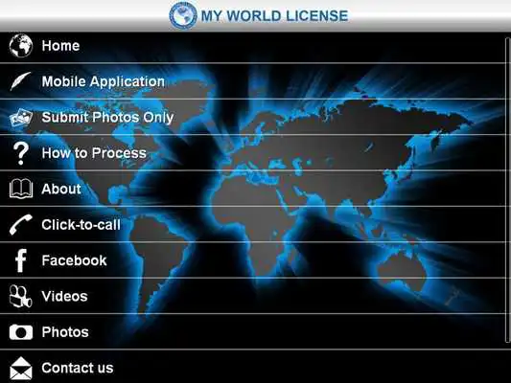Click the vertical scrollbar on right edge

pos(508,190)
